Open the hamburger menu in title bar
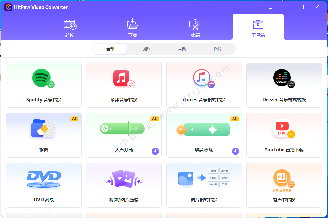Image resolution: width=328 pixels, height=218 pixels. tap(271, 7)
